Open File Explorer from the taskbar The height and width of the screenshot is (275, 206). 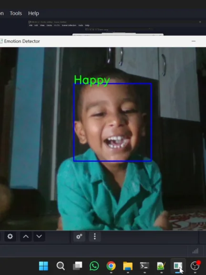tap(128, 266)
